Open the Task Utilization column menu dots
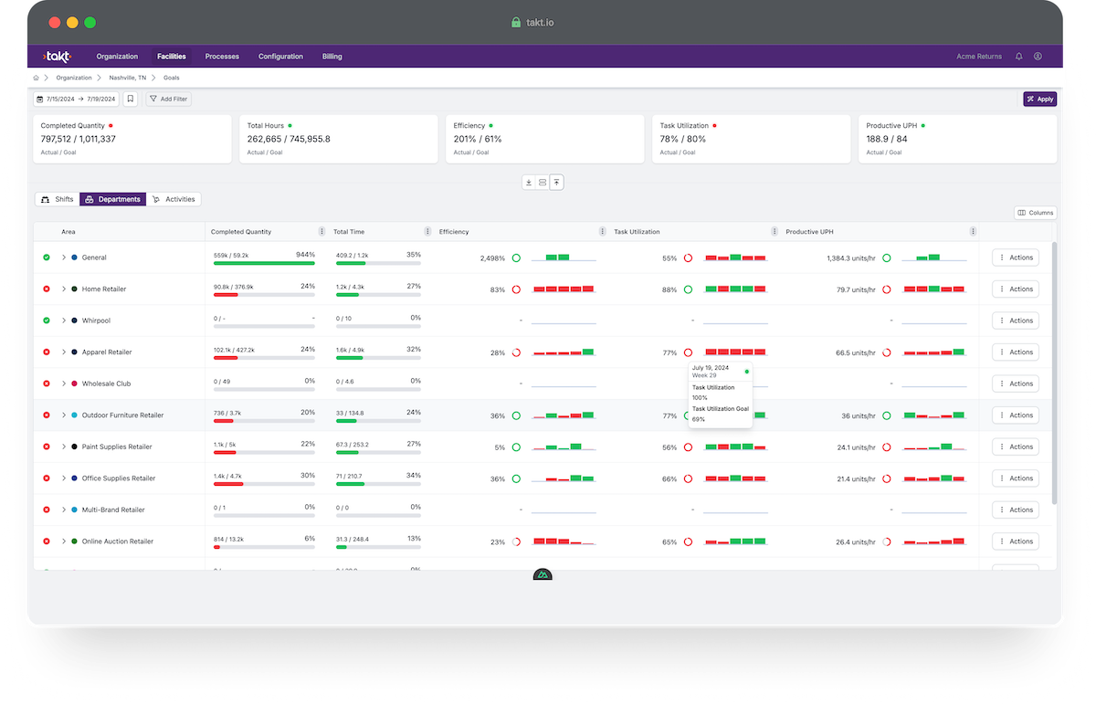The height and width of the screenshot is (704, 1096). coord(775,232)
